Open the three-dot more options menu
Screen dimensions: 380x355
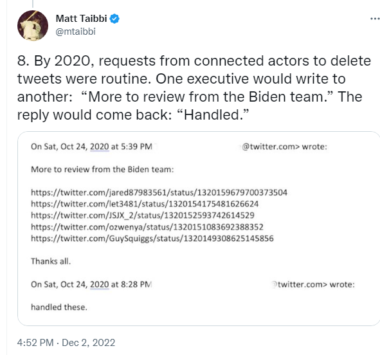point(375,19)
